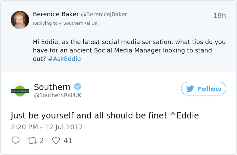Click the retweet count of 2
This screenshot has width=237, height=155.
pos(42,140)
